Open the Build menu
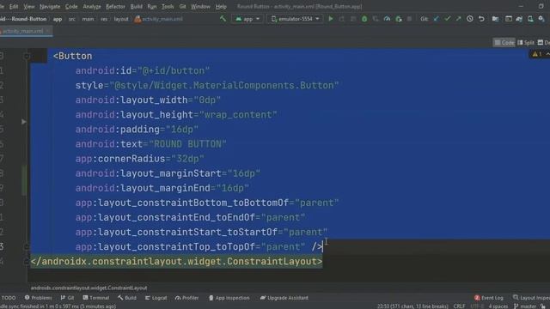 (x=137, y=6)
